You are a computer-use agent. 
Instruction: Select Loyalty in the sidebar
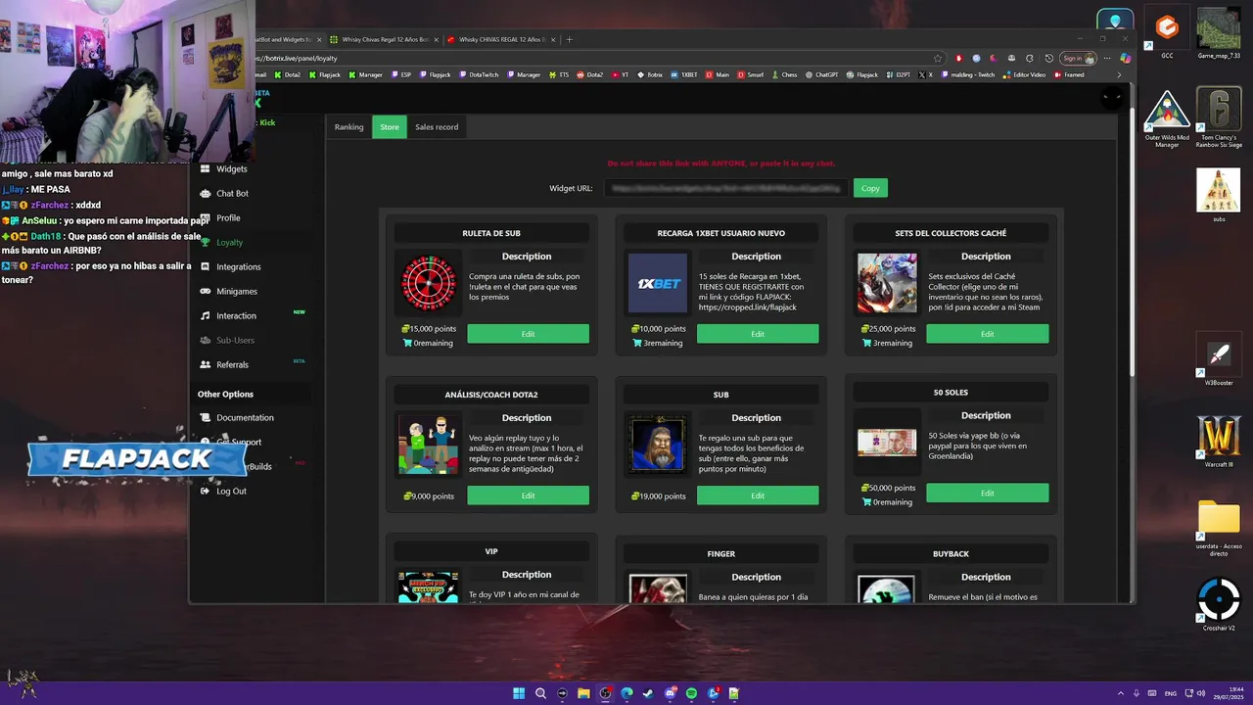tap(229, 243)
